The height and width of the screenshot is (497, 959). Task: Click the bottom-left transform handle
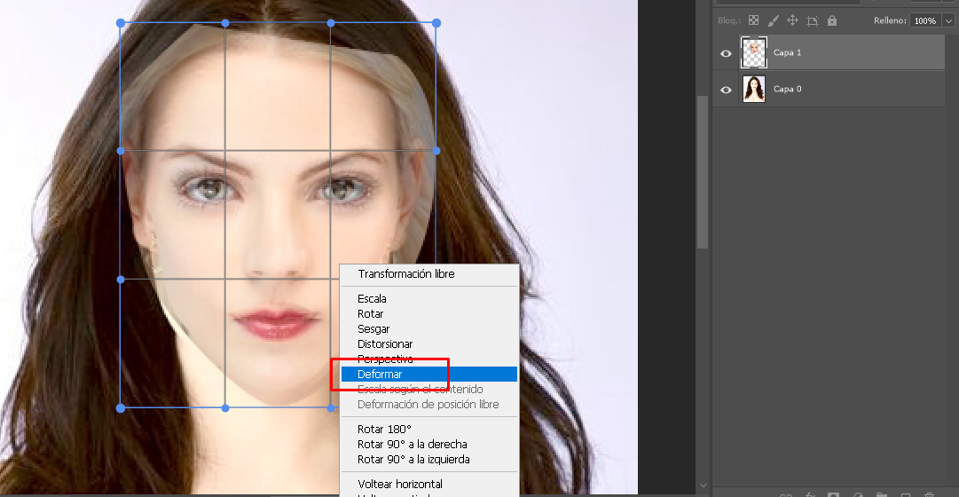click(x=121, y=408)
